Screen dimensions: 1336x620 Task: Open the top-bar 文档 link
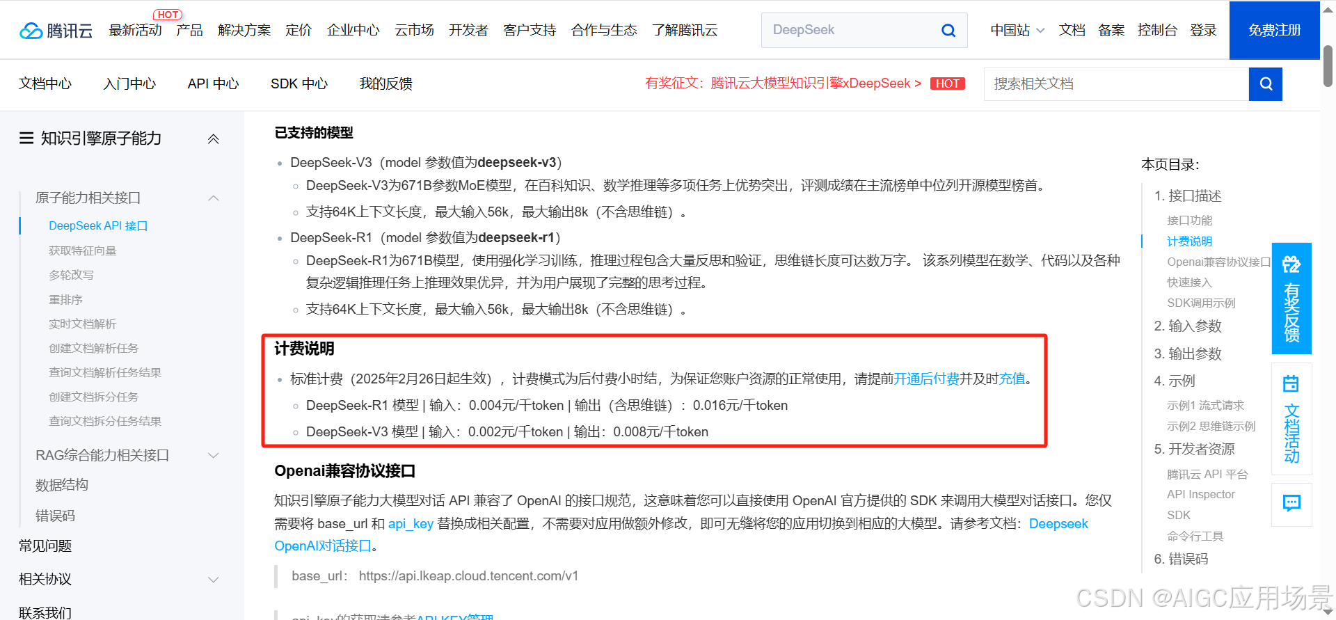click(1072, 31)
